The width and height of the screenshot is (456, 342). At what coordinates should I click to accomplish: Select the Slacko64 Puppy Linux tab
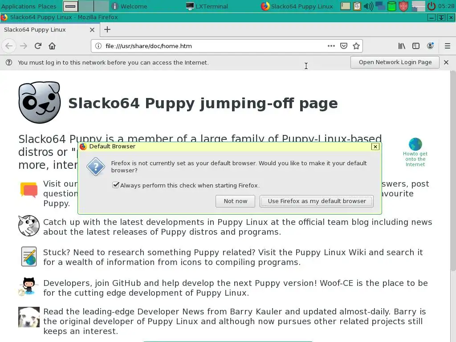point(50,30)
